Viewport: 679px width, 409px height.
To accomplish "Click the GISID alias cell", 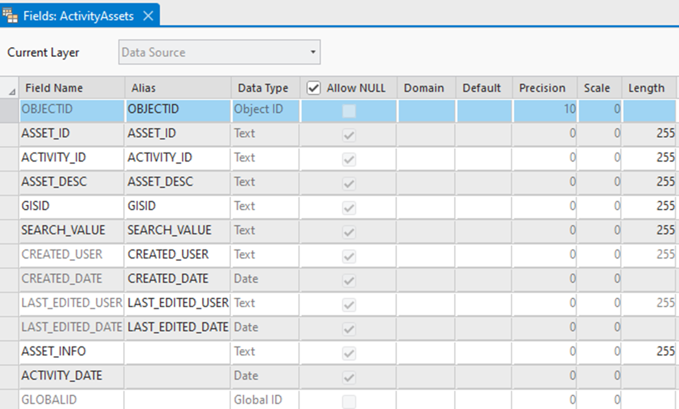I will [177, 207].
